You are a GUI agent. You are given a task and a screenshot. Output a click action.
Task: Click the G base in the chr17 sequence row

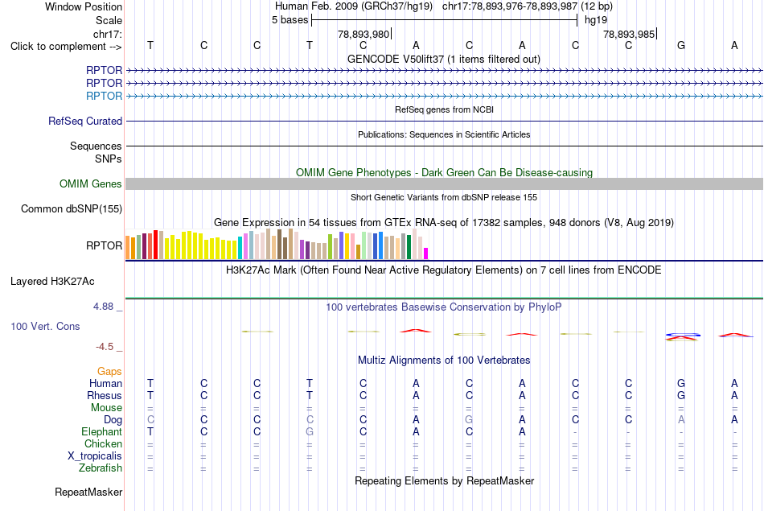click(x=681, y=45)
